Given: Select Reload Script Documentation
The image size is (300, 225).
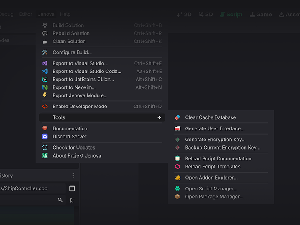Looking at the screenshot, I should (221, 158).
